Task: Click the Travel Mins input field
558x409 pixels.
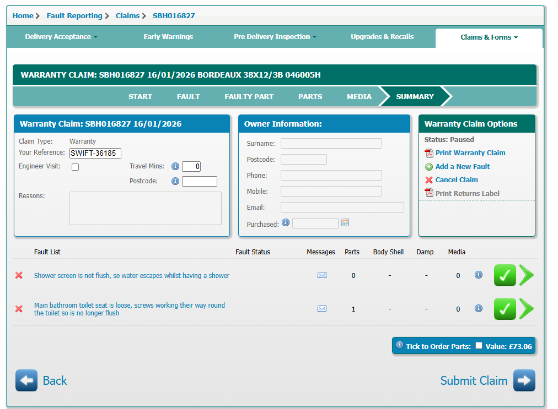Action: pos(191,166)
